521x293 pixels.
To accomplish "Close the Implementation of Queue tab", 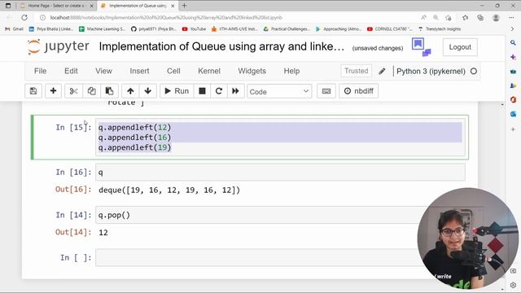I will pyautogui.click(x=173, y=6).
